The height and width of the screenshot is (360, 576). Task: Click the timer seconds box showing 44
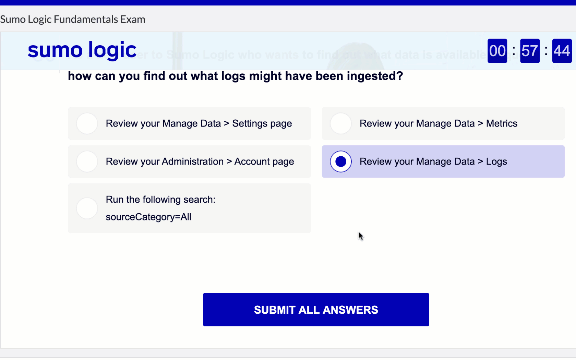coord(562,51)
